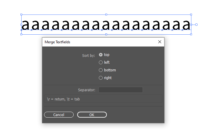Click the top-right bounding box handle
This screenshot has height=133, width=205.
(x=191, y=14)
